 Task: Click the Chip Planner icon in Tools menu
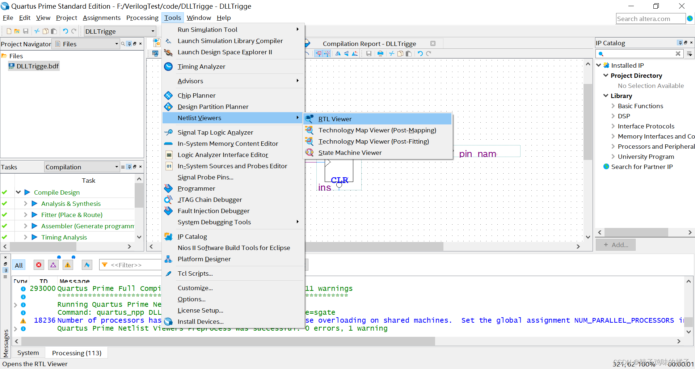[x=168, y=96]
